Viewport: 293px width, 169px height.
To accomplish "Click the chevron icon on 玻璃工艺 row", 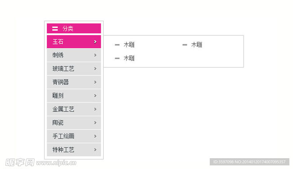I will tap(95, 69).
